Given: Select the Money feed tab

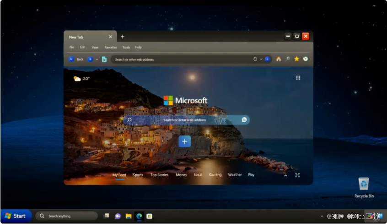Looking at the screenshot, I should (x=182, y=175).
